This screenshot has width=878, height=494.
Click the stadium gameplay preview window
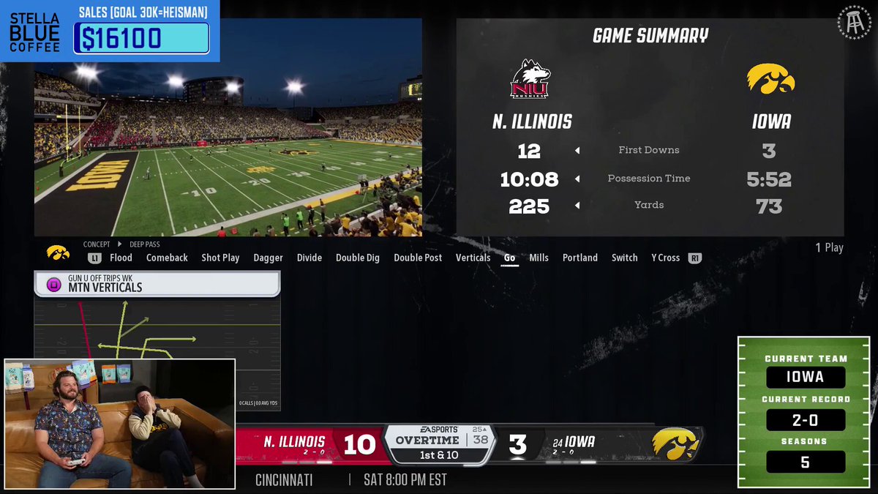click(228, 127)
